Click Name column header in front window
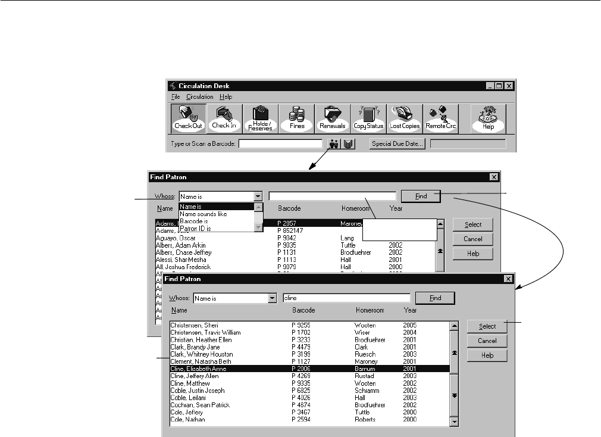This screenshot has height=437, width=601. point(179,310)
